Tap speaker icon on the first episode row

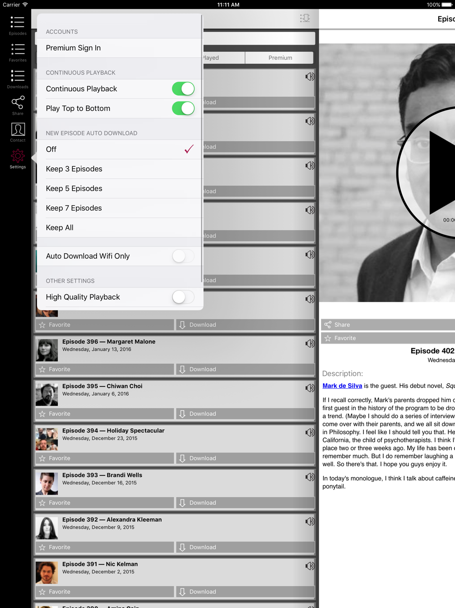[x=310, y=77]
